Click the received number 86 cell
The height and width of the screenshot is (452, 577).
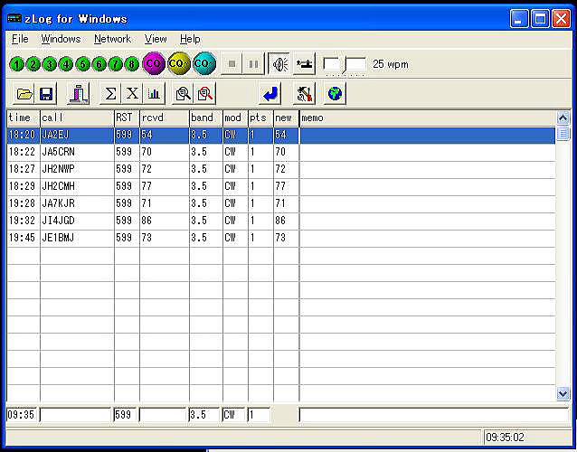point(165,221)
